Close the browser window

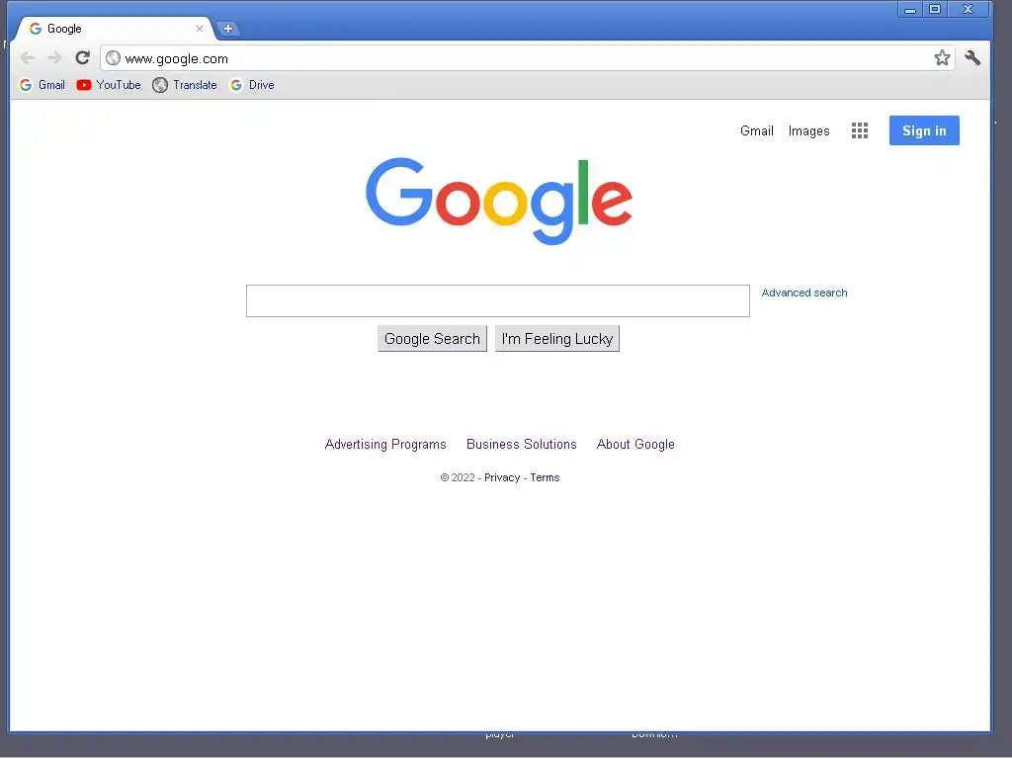968,10
